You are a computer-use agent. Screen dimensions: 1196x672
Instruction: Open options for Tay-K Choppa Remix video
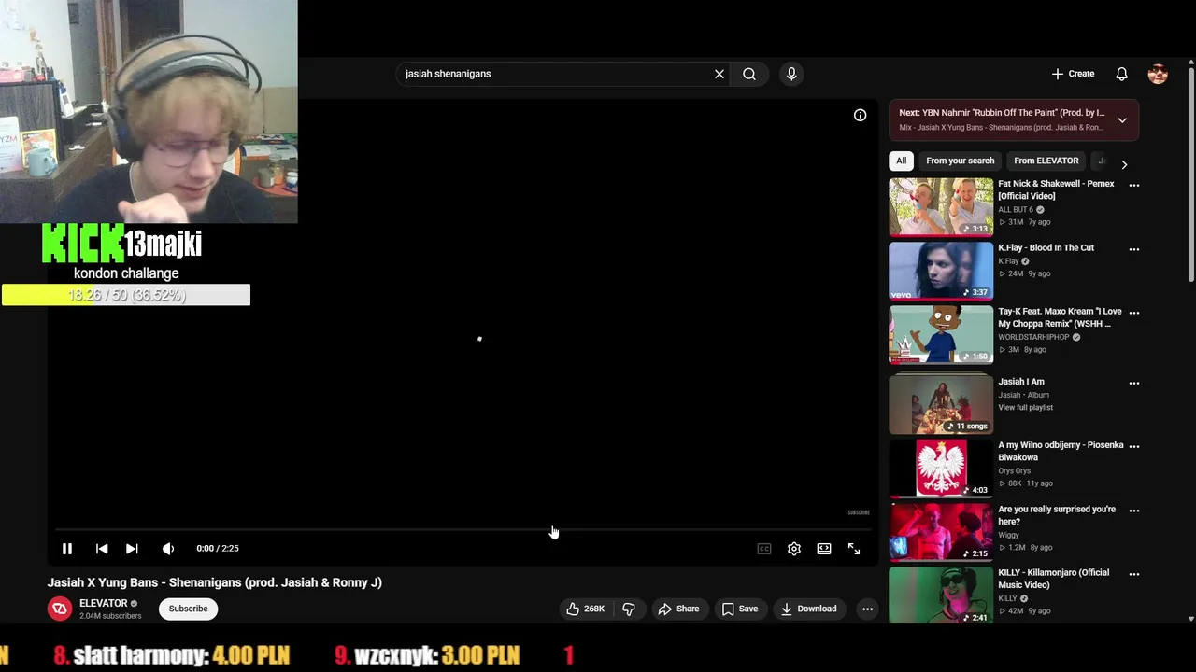(x=1134, y=313)
